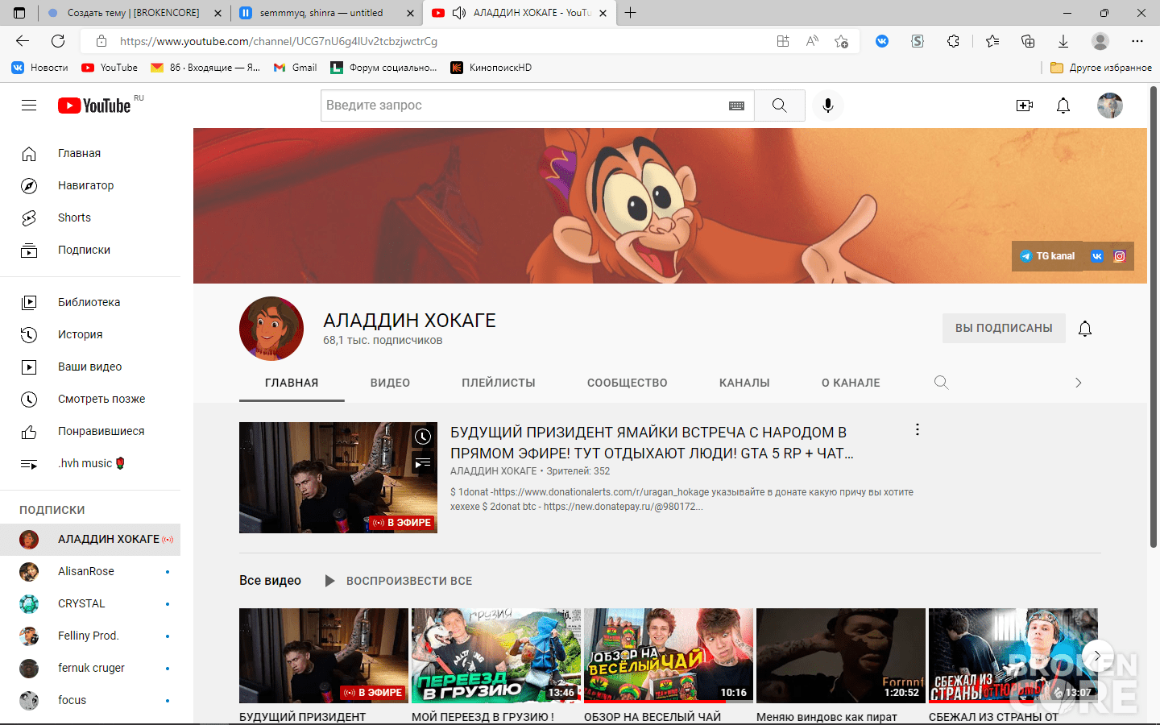Go to Главная in the sidebar
The image size is (1160, 725).
pos(90,153)
